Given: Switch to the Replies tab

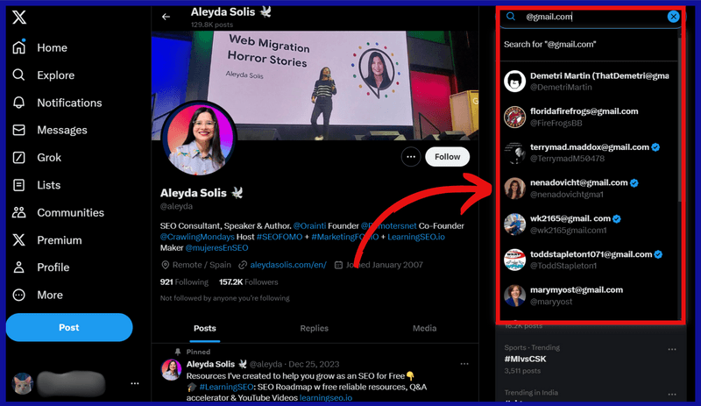Looking at the screenshot, I should coord(314,328).
